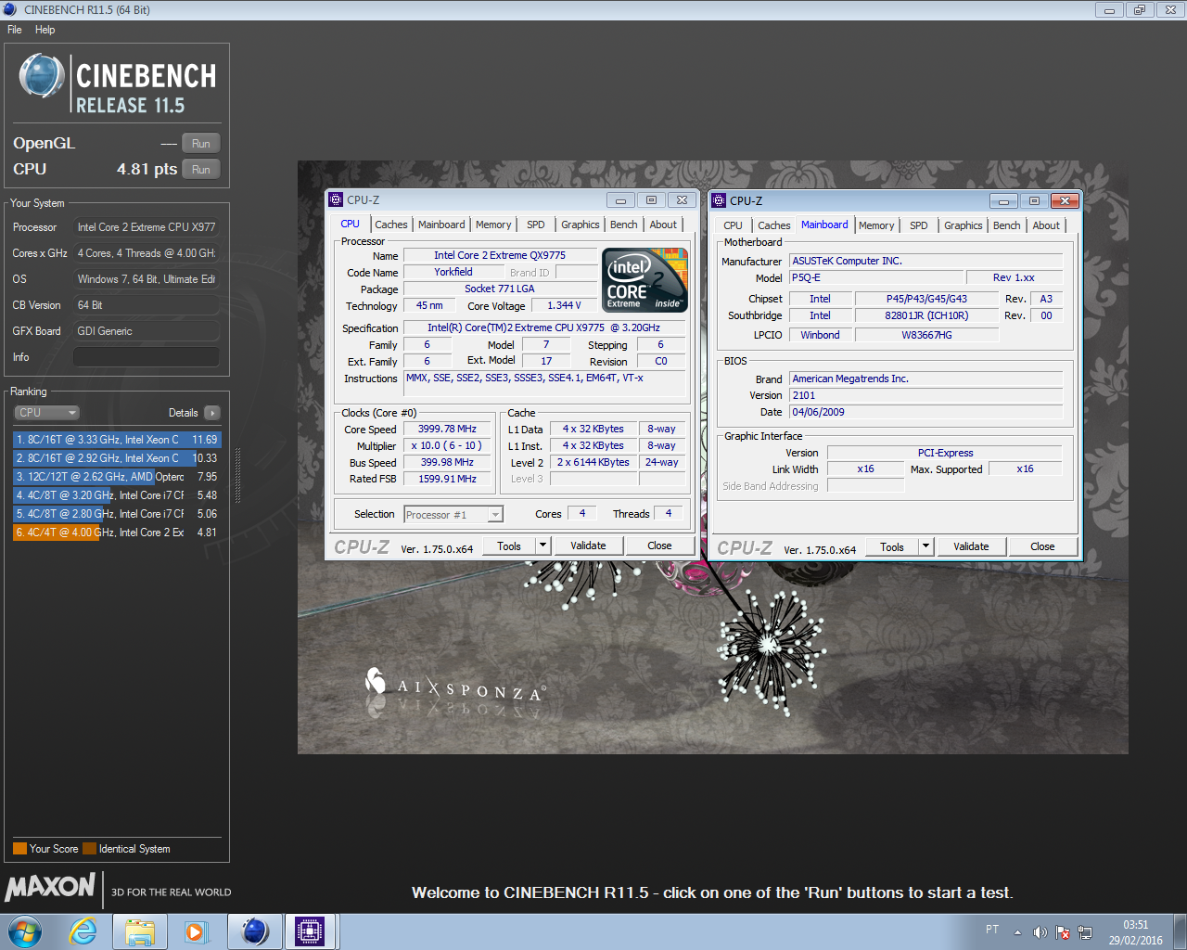Click Close button in right CPU-Z window
Viewport: 1187px width, 950px height.
point(1042,546)
